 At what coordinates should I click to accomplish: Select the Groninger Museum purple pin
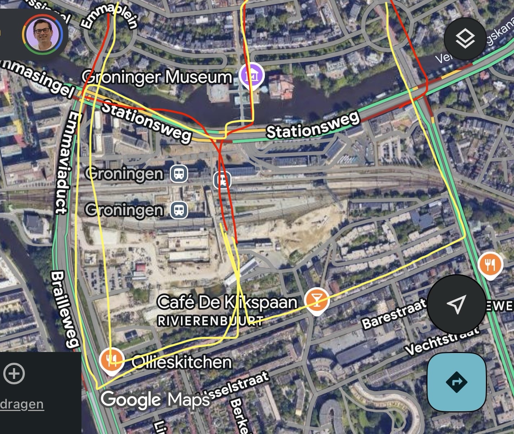[252, 76]
